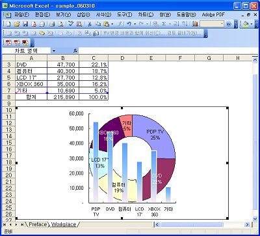The width and height of the screenshot is (260, 236).
Task: Click the AutoSum sigma icon
Action: (164, 24)
